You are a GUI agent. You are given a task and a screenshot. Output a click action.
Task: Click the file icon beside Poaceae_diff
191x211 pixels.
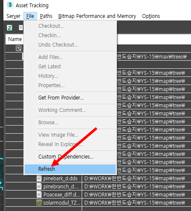39,194
